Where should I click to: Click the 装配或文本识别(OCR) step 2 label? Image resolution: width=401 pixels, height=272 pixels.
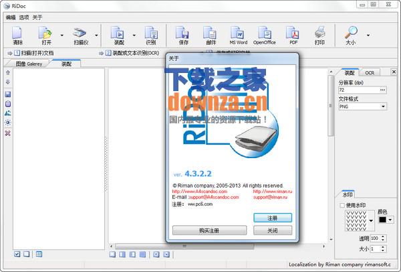point(136,53)
